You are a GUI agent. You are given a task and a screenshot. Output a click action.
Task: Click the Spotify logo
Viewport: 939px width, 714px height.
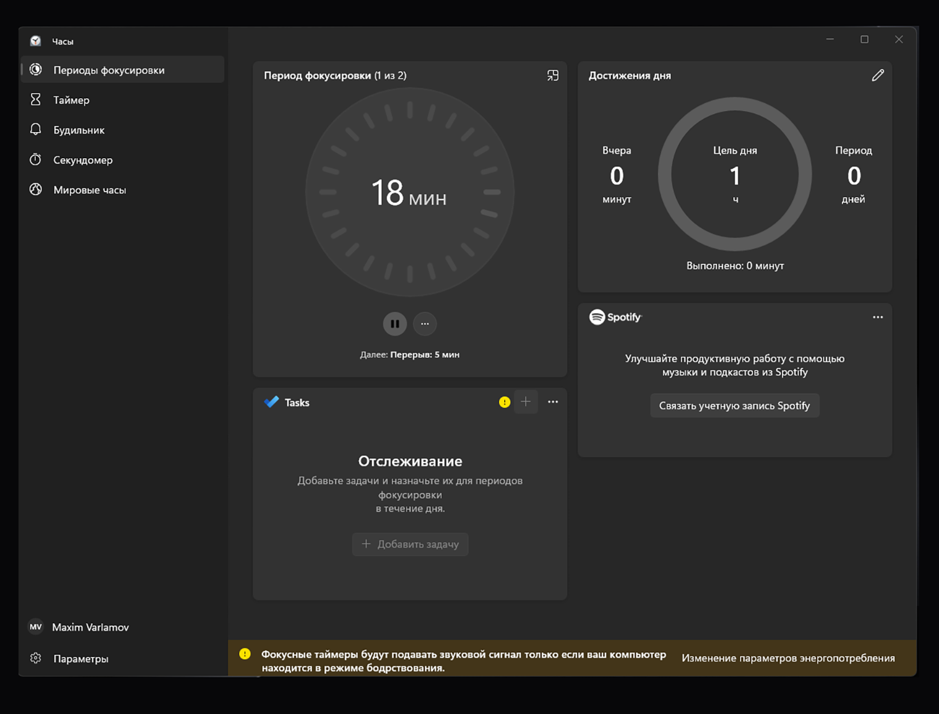tap(615, 317)
